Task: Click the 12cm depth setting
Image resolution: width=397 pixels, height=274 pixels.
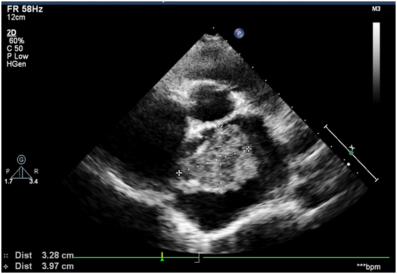Action: point(16,17)
